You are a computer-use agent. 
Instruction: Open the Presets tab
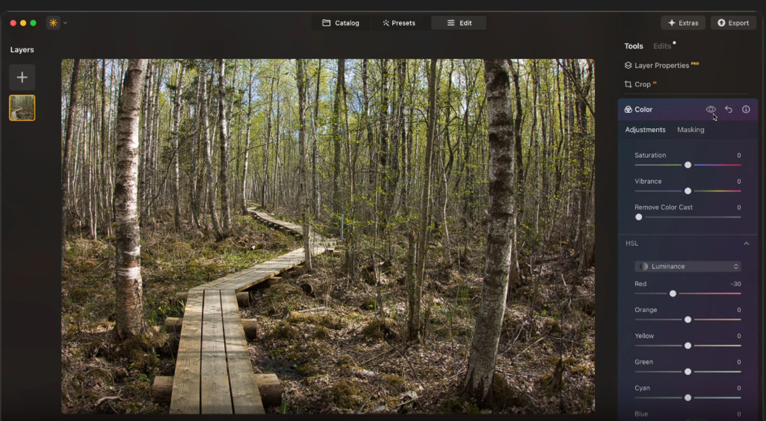pyautogui.click(x=400, y=22)
